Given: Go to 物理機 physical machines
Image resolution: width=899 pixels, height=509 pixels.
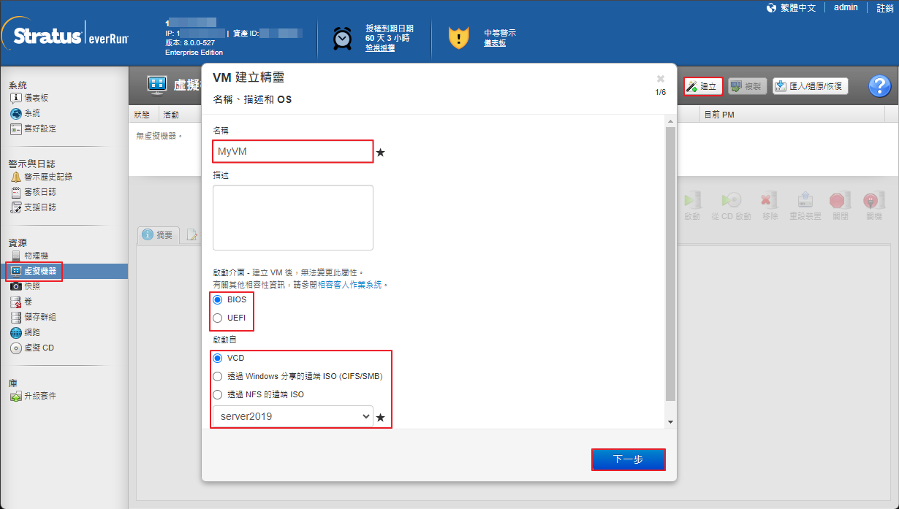Looking at the screenshot, I should [x=30, y=256].
